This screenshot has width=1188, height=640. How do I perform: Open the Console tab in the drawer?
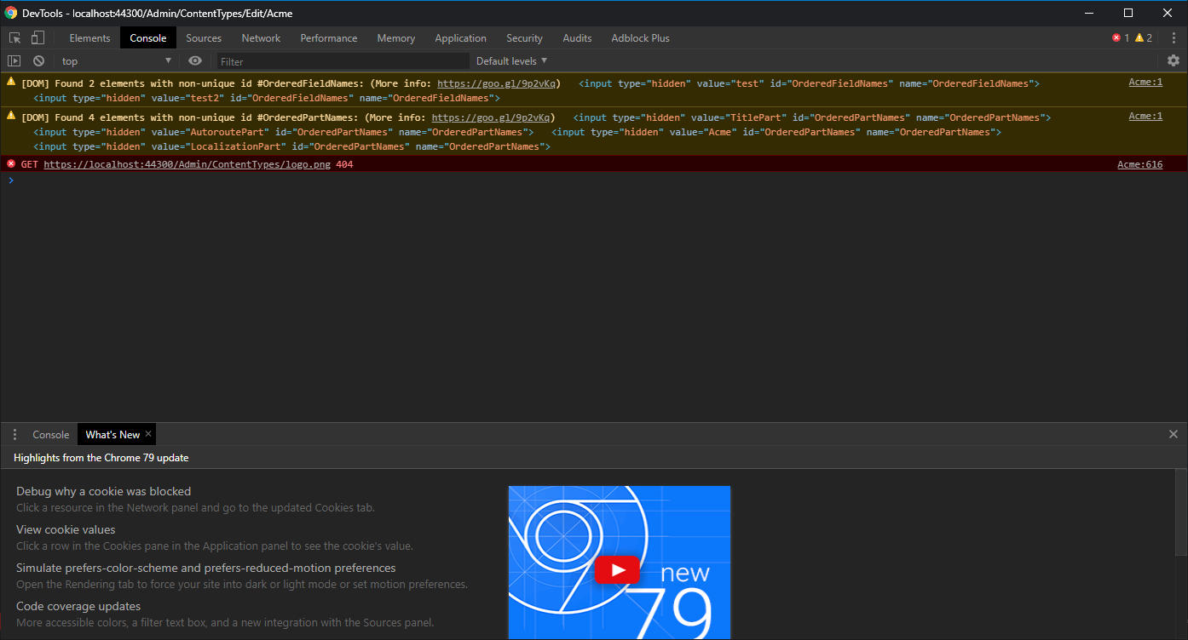tap(50, 434)
